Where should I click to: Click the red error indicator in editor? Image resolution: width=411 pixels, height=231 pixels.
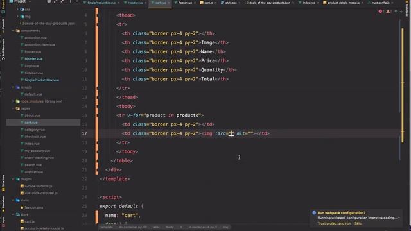tap(381, 12)
